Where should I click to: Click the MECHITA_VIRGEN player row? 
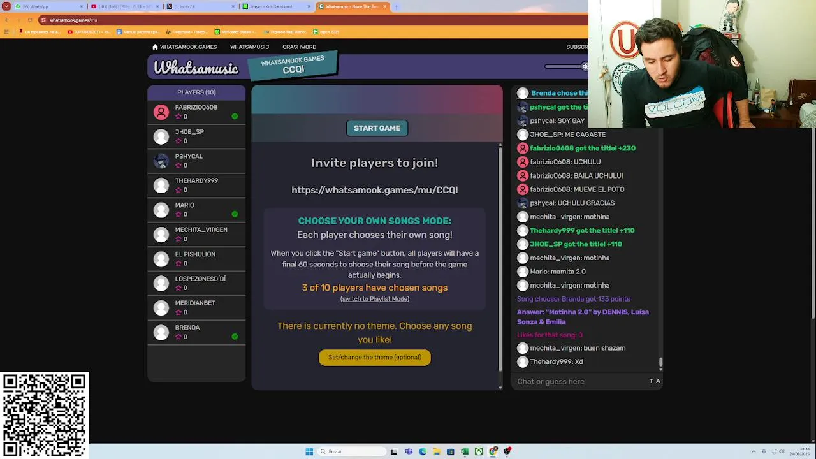[x=196, y=234]
